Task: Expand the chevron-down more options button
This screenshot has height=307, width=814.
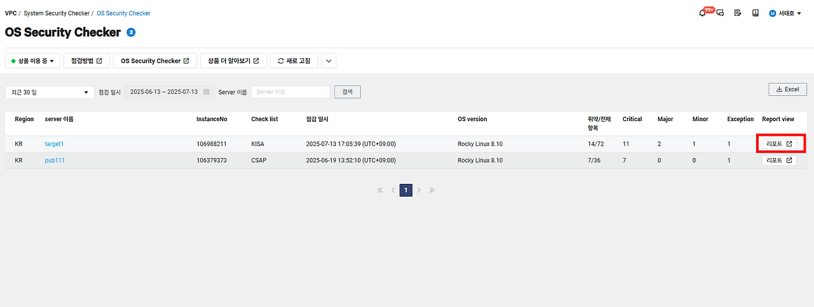Action: pos(329,61)
